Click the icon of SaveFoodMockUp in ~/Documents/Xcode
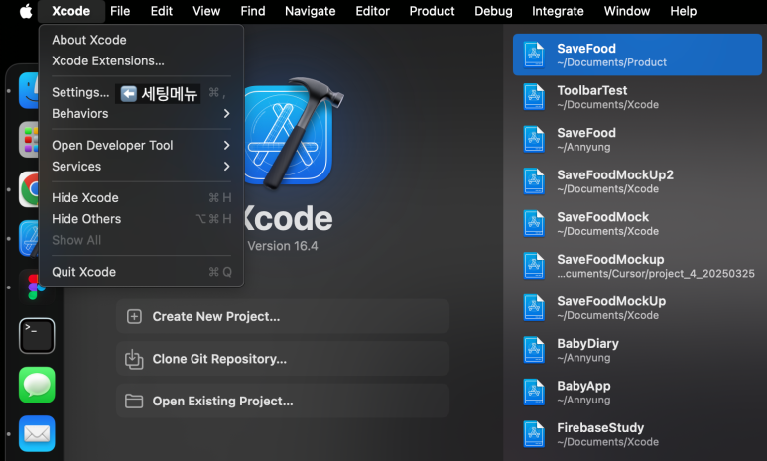767x461 pixels. pyautogui.click(x=534, y=307)
